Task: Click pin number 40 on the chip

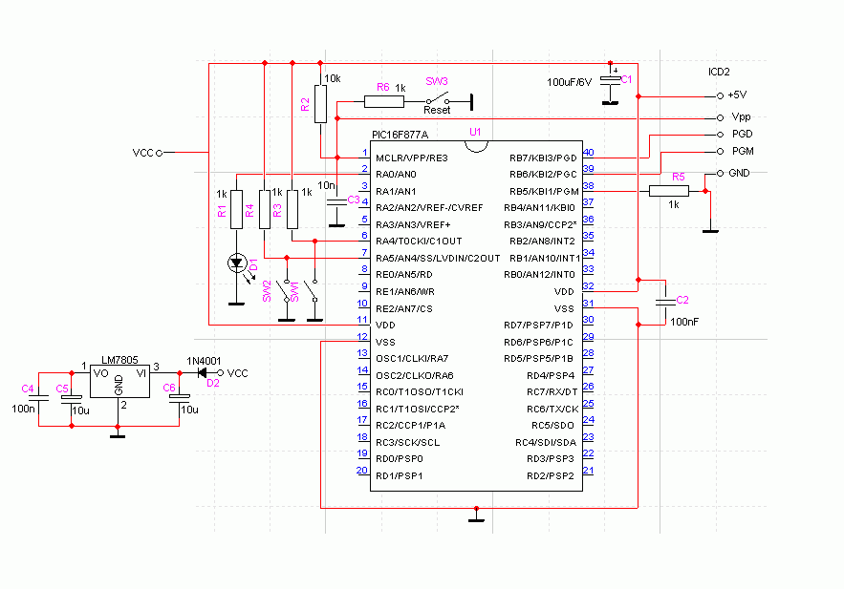Action: pyautogui.click(x=589, y=153)
